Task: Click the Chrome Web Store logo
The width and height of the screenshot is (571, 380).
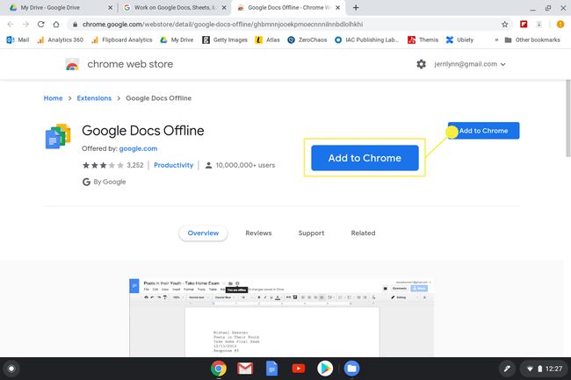Action: (x=72, y=64)
